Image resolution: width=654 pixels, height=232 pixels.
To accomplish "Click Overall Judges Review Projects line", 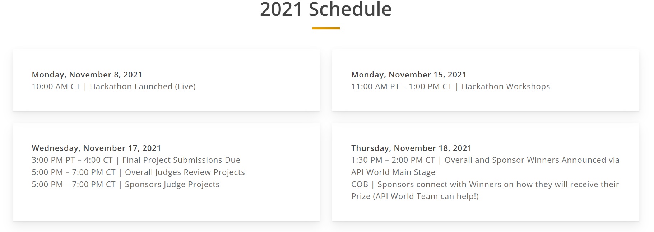I will point(138,172).
